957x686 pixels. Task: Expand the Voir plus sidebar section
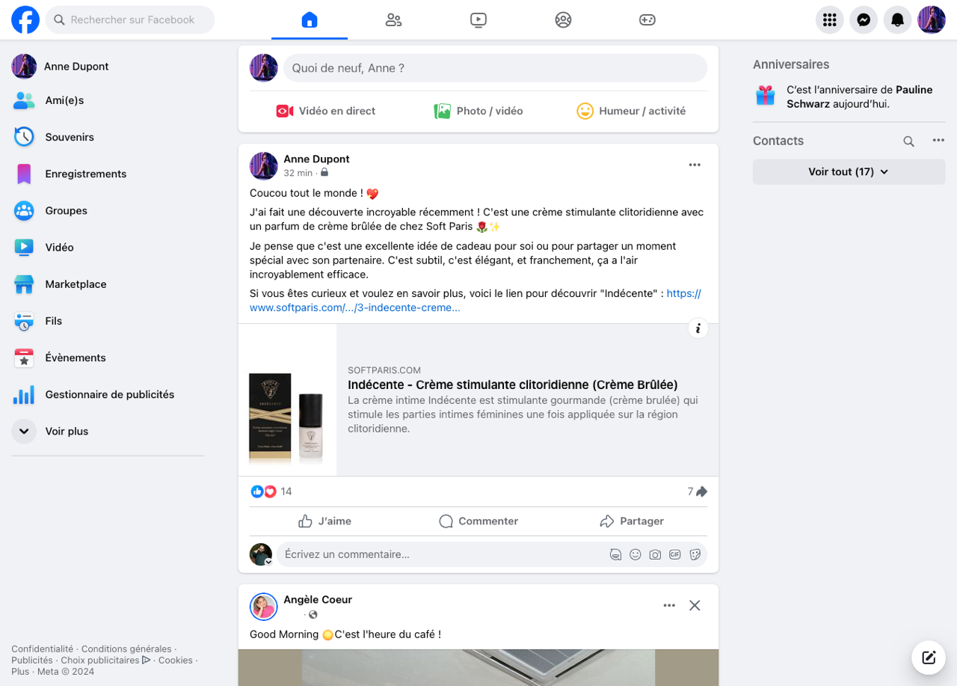(x=66, y=432)
